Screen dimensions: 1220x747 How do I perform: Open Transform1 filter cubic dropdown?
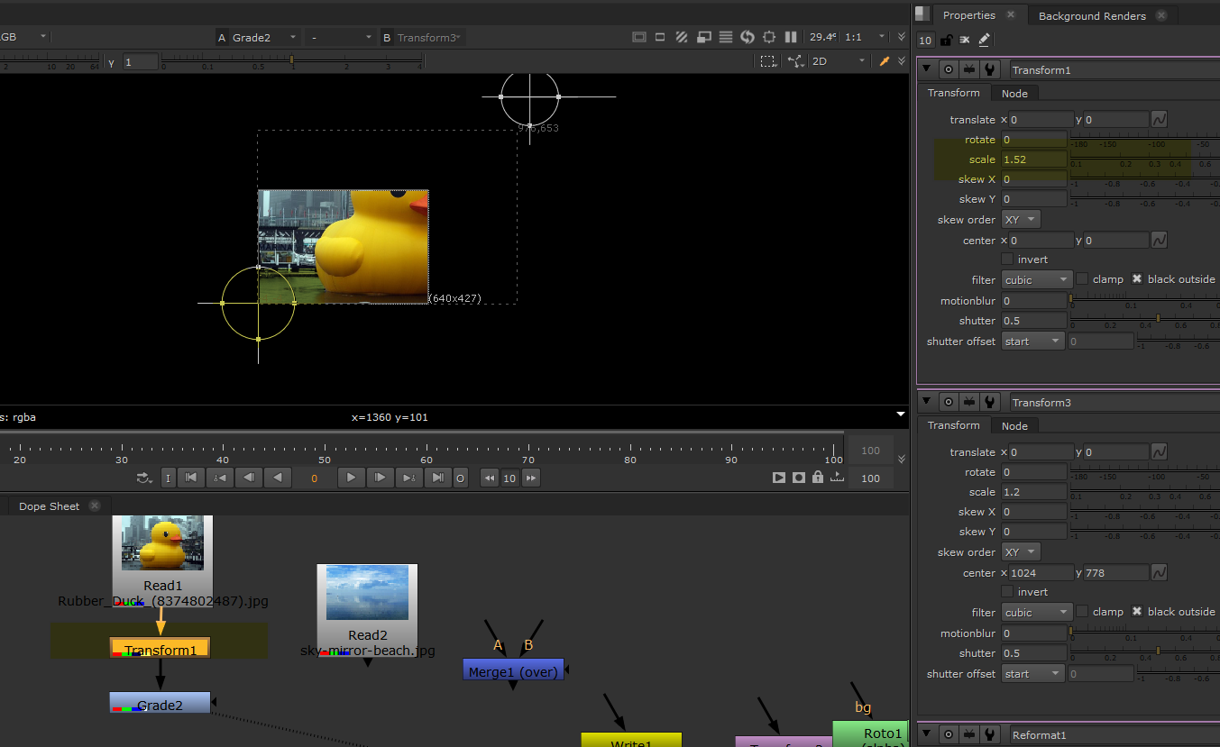coord(1037,279)
